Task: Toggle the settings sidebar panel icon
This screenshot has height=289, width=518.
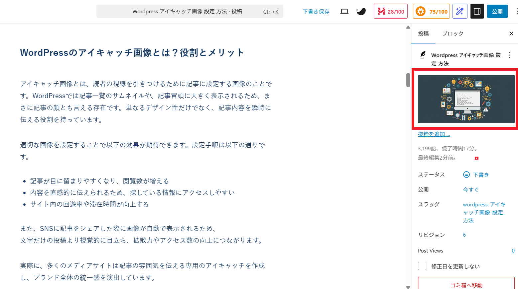Action: (477, 11)
